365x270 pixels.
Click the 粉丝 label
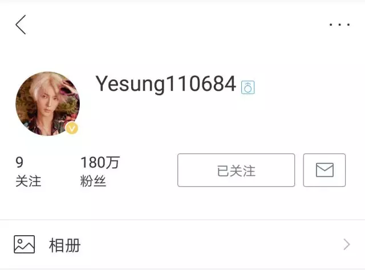pos(93,182)
